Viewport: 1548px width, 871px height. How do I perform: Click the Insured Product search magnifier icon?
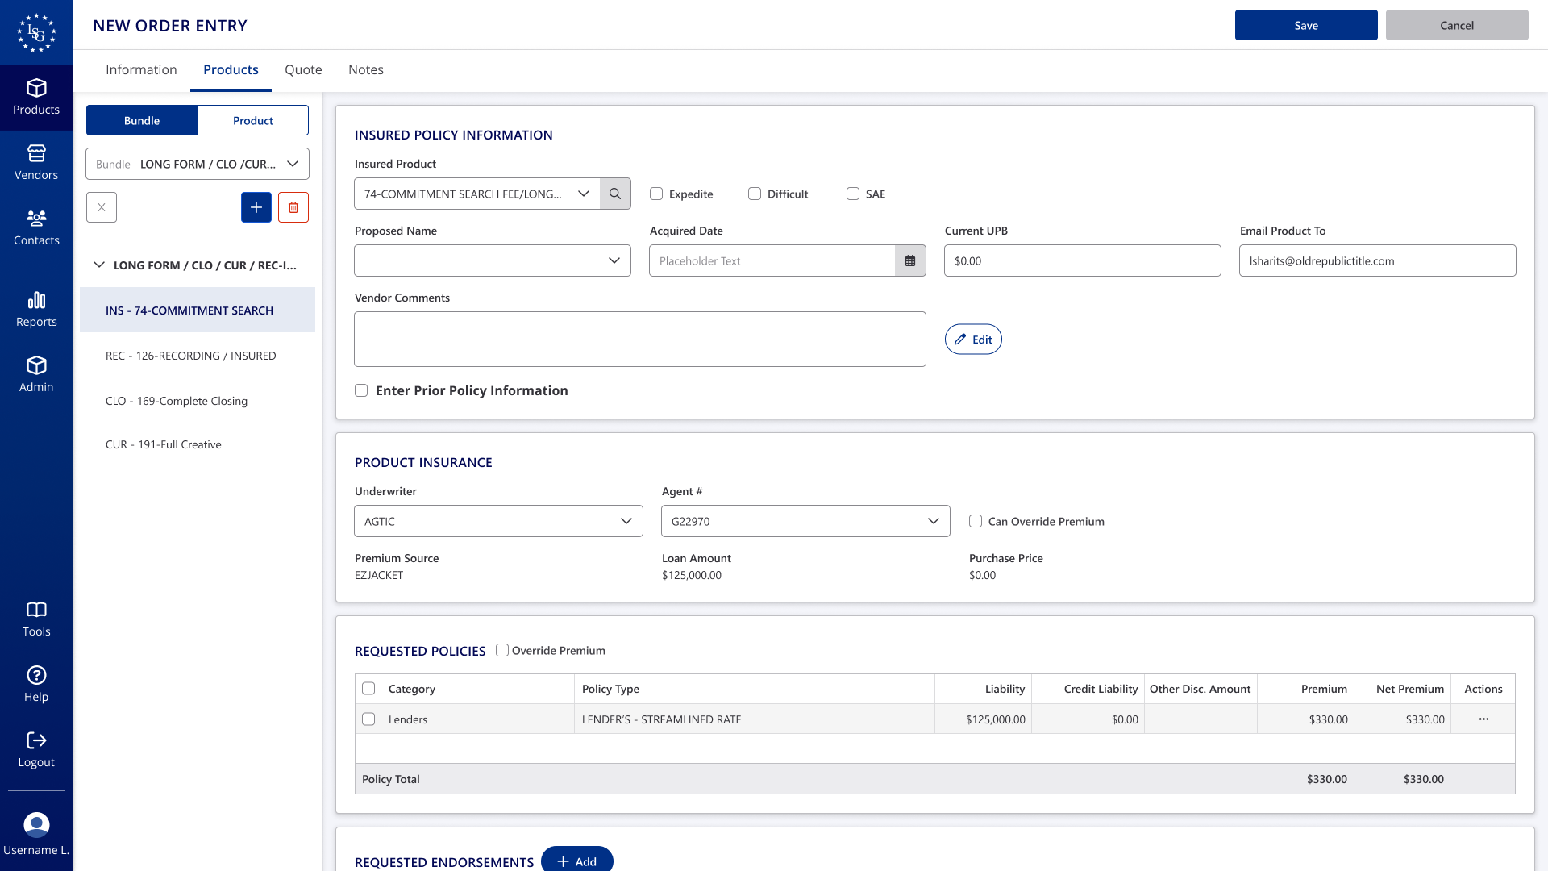coord(615,194)
